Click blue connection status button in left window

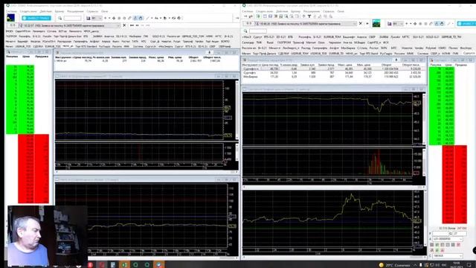36,18
